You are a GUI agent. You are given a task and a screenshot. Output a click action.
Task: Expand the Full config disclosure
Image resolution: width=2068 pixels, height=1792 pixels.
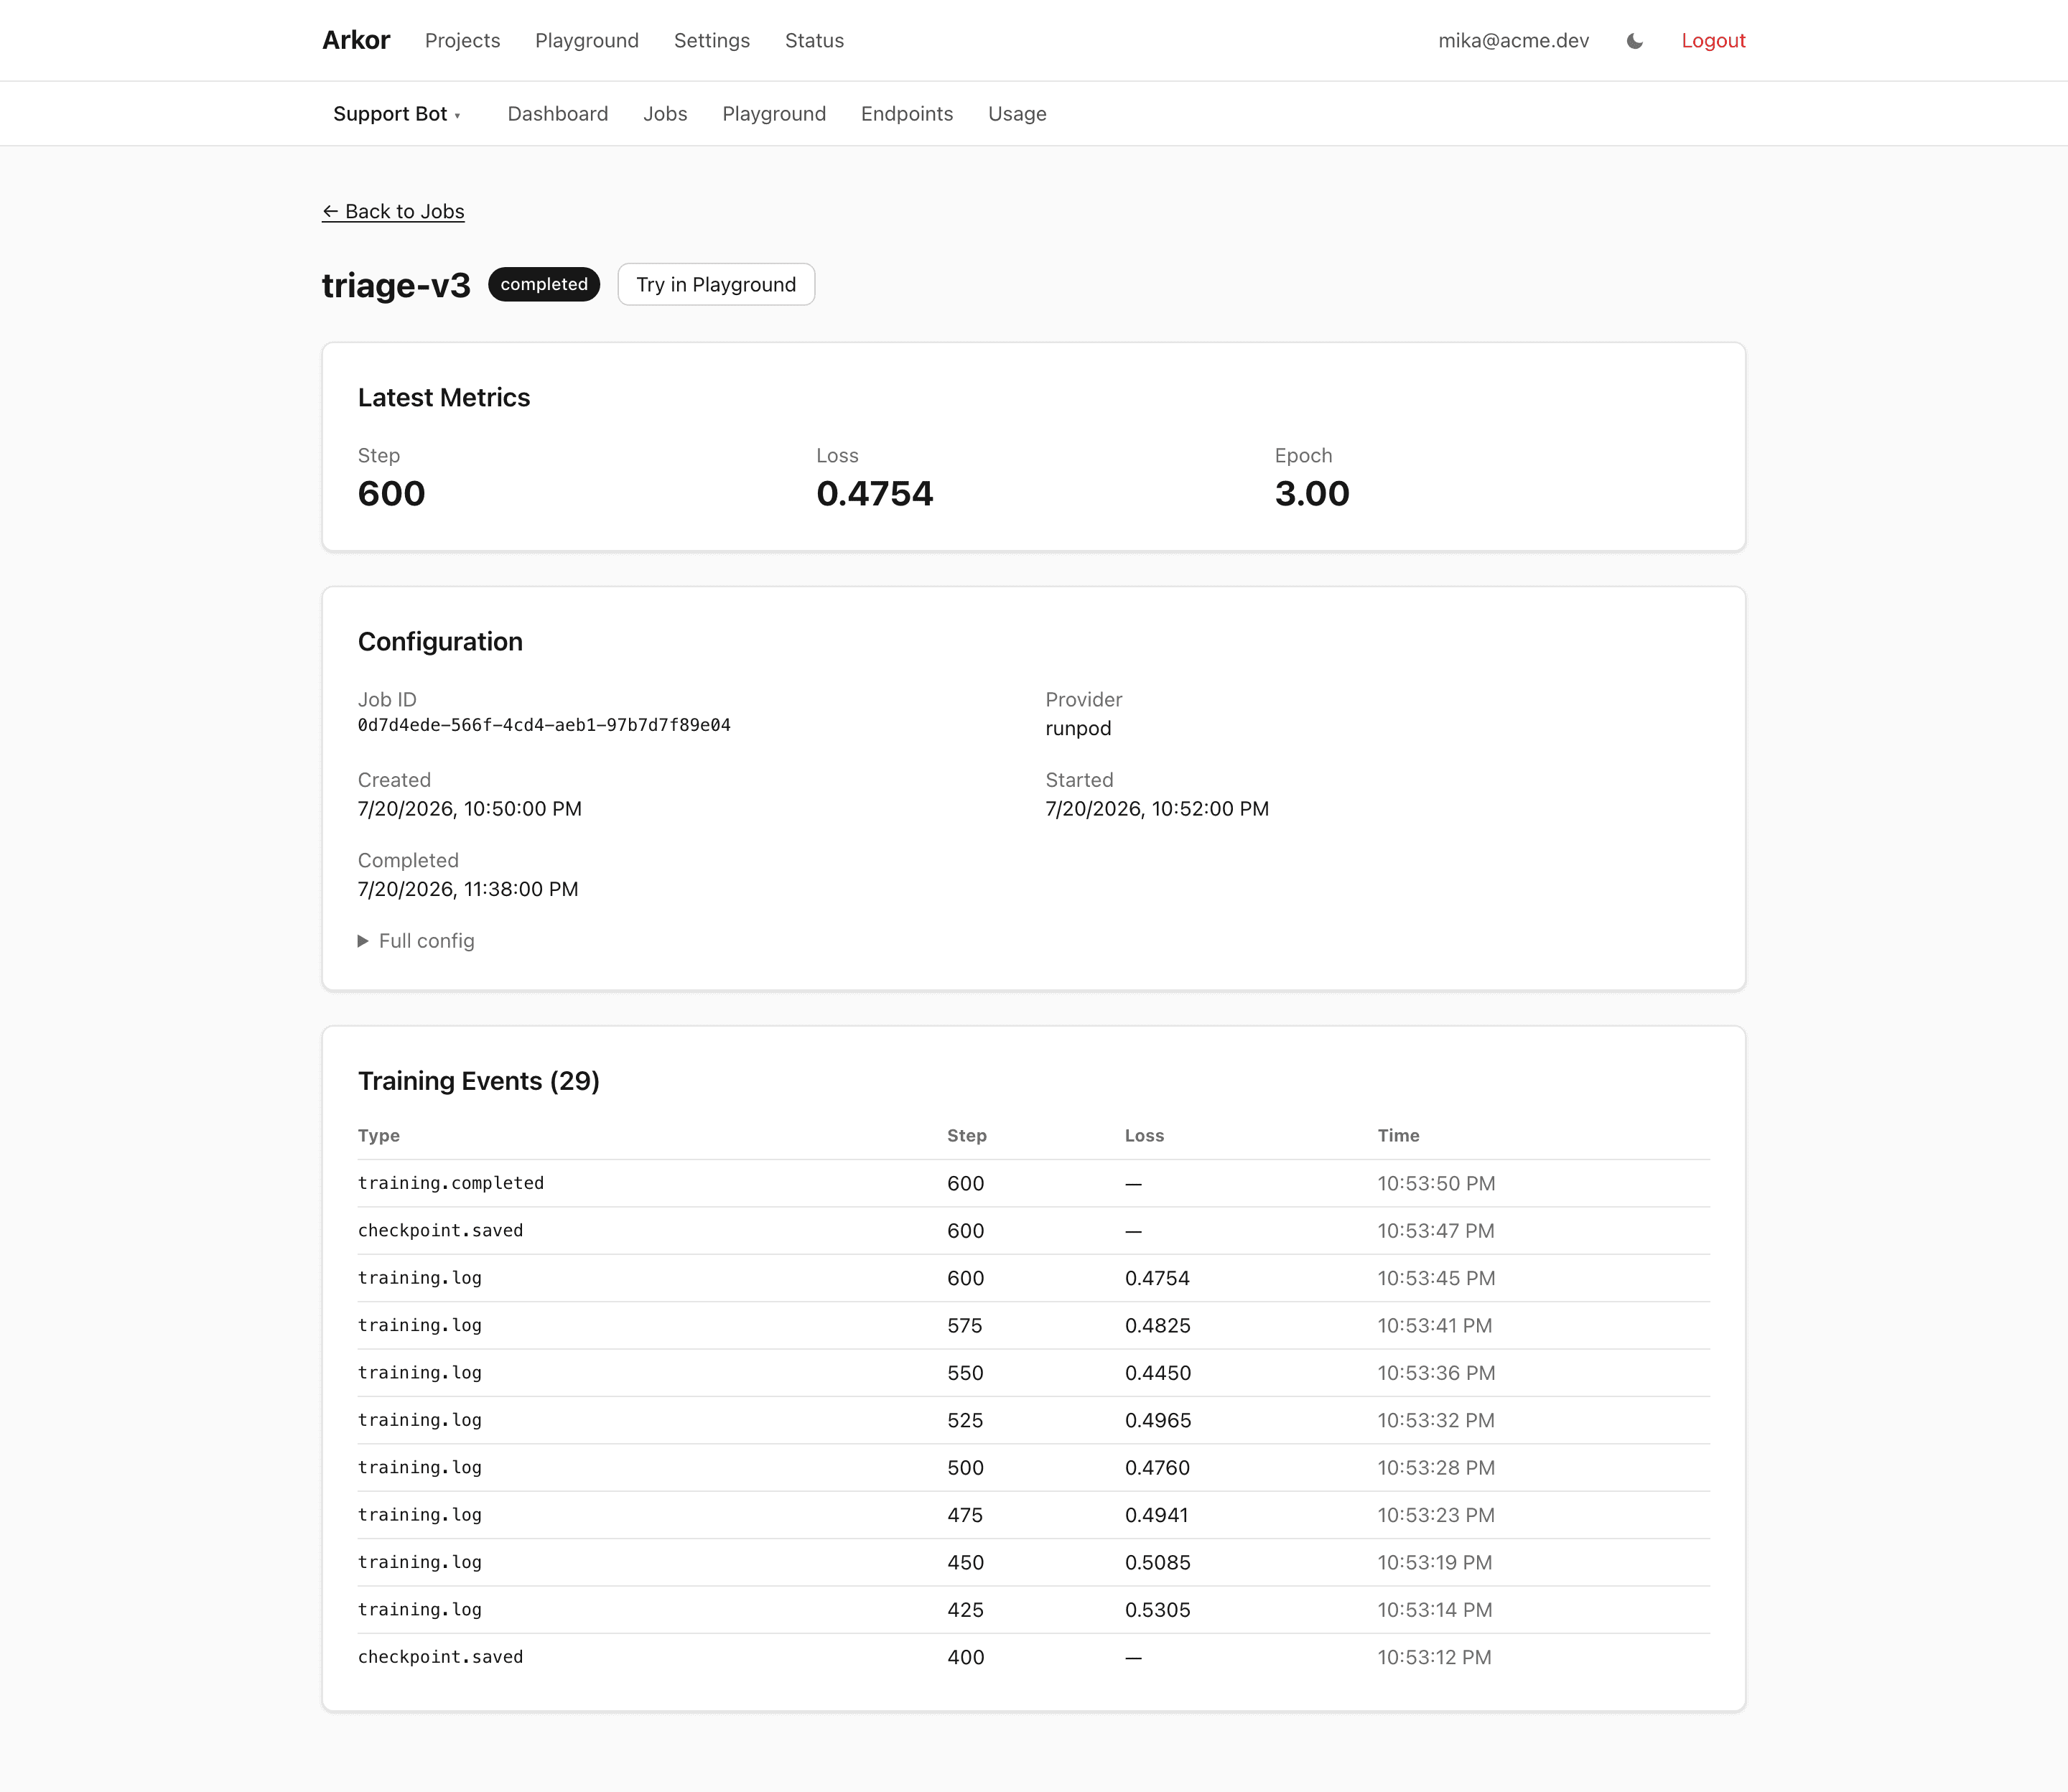click(416, 941)
